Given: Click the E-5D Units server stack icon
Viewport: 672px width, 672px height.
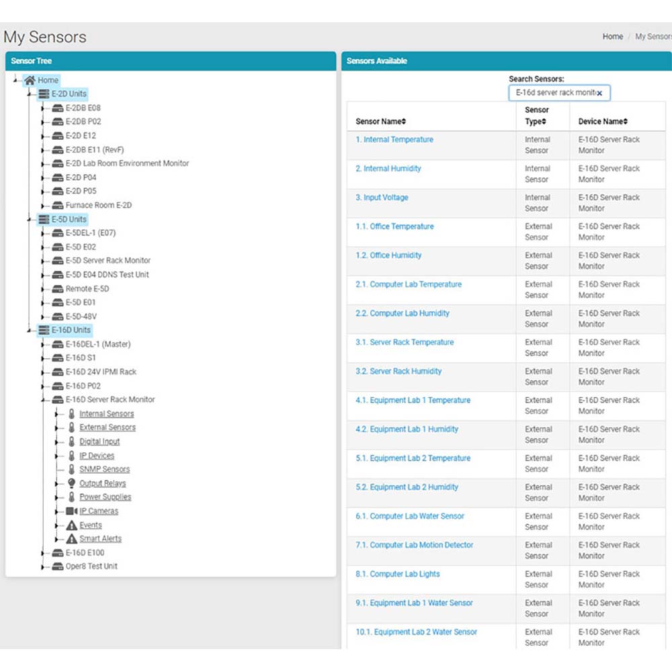Looking at the screenshot, I should tap(44, 220).
